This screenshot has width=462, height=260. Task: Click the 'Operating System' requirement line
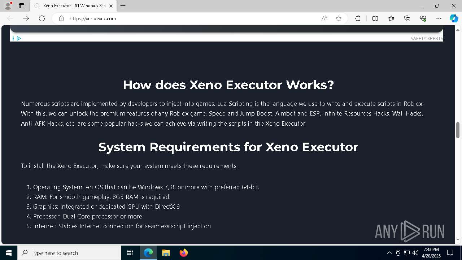[146, 187]
